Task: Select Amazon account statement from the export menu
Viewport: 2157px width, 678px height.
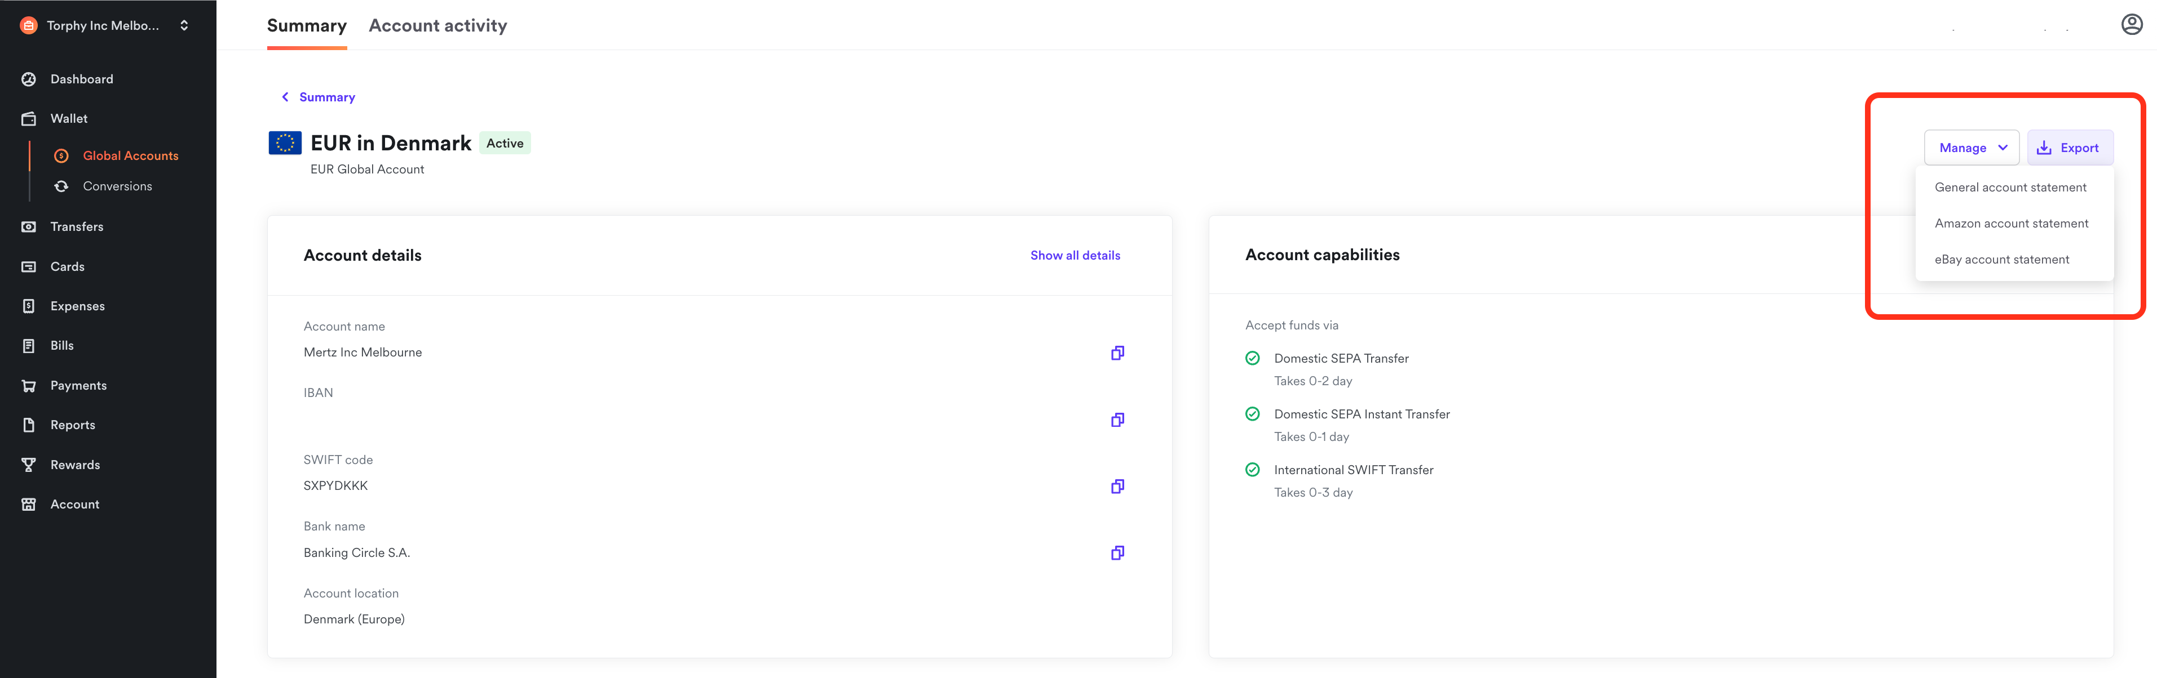Action: coord(2012,223)
